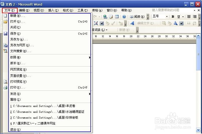
Task: Open the 五号 font size dropdown arrow
Action: click(167, 16)
